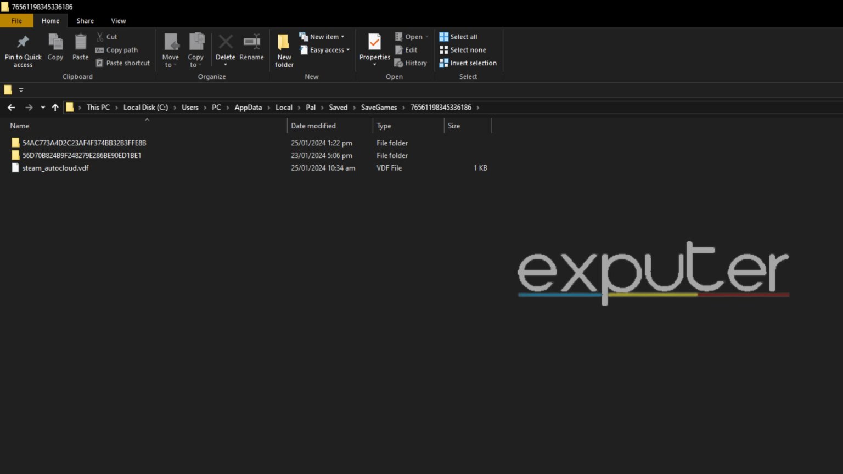Open the View ribbon tab

point(118,20)
